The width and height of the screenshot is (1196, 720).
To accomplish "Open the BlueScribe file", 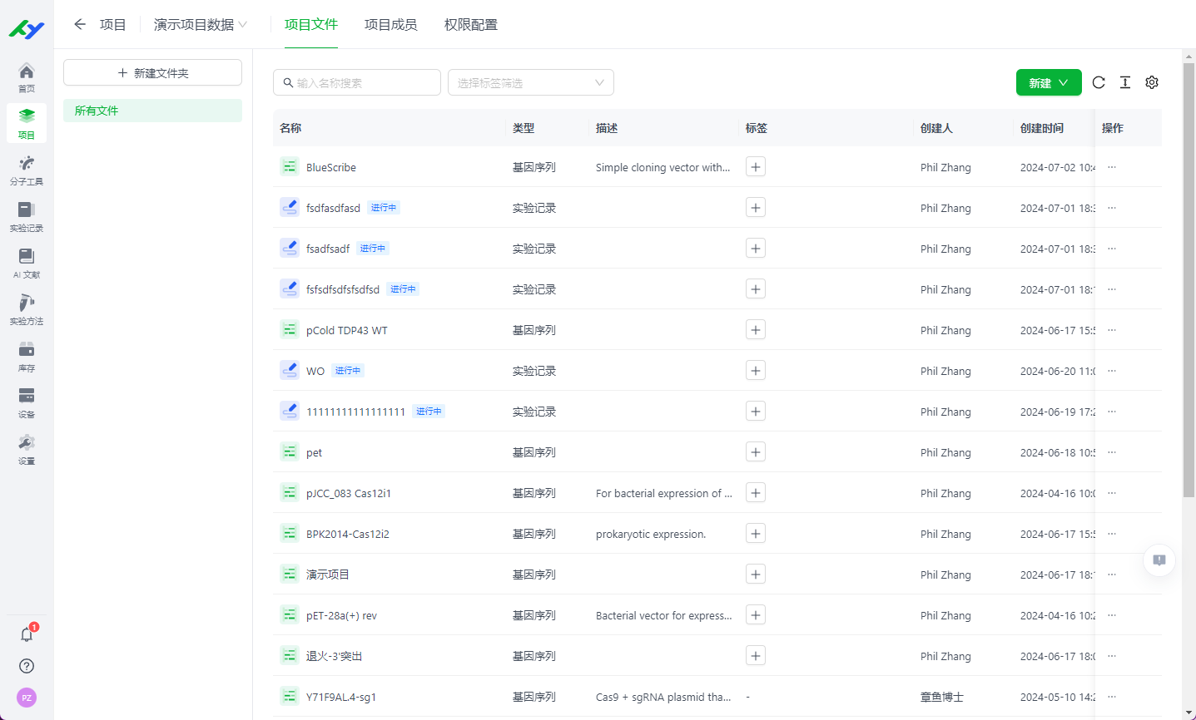I will 330,167.
